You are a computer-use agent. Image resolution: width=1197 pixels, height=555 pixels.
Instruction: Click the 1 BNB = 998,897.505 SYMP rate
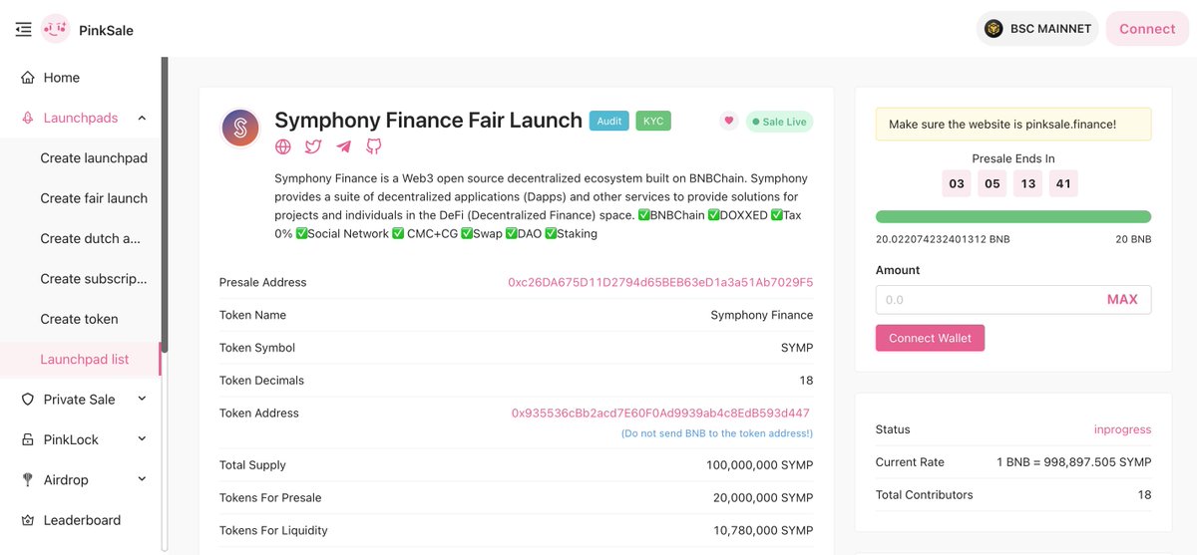1074,462
